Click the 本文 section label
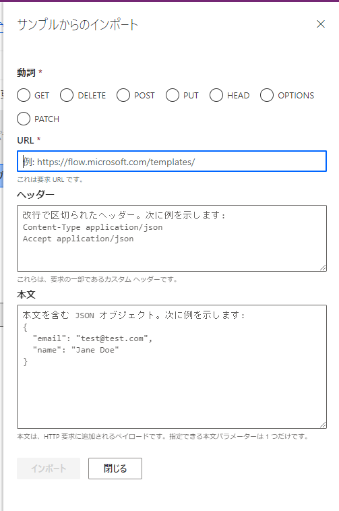The image size is (339, 511). (x=26, y=295)
